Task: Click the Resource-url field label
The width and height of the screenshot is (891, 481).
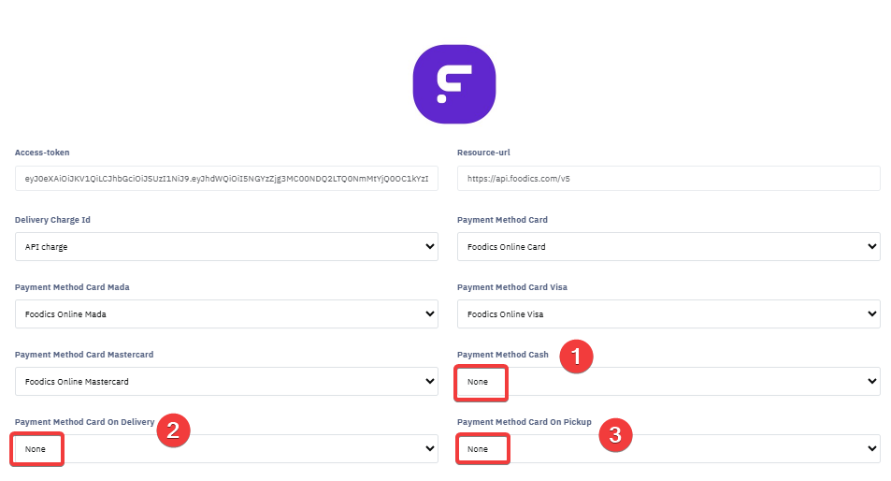Action: (483, 153)
